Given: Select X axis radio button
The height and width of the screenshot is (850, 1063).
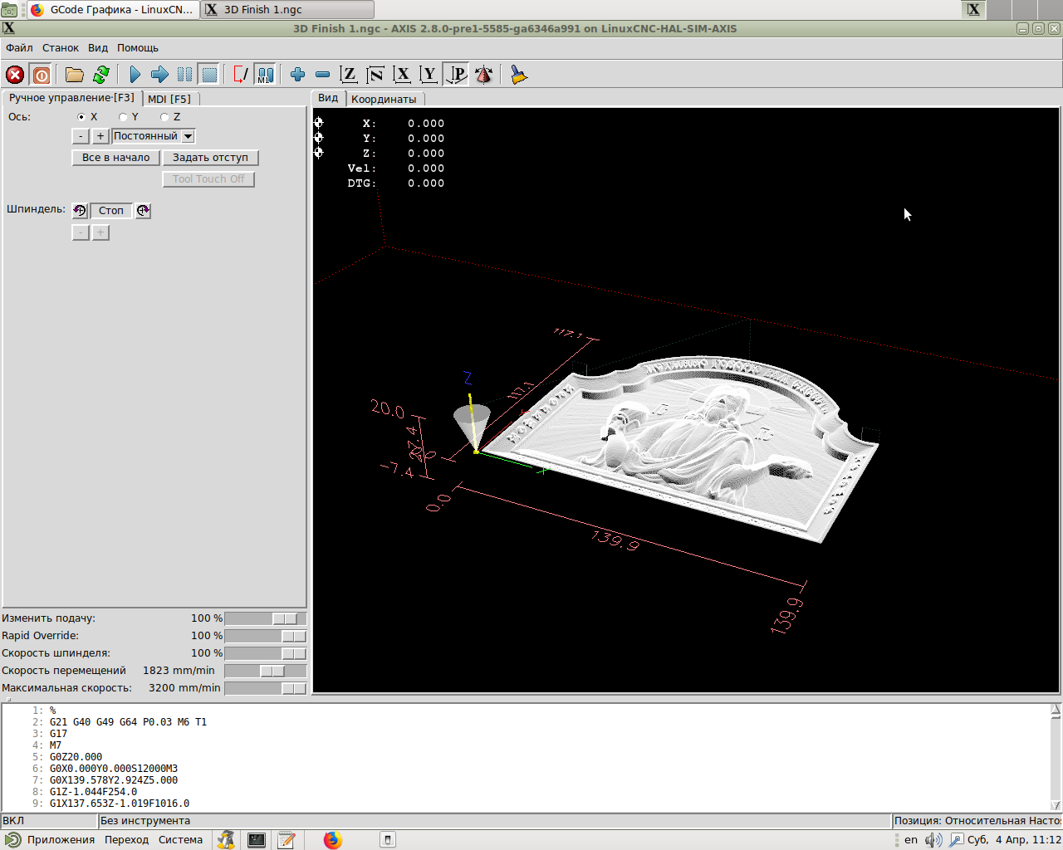Looking at the screenshot, I should click(x=81, y=117).
